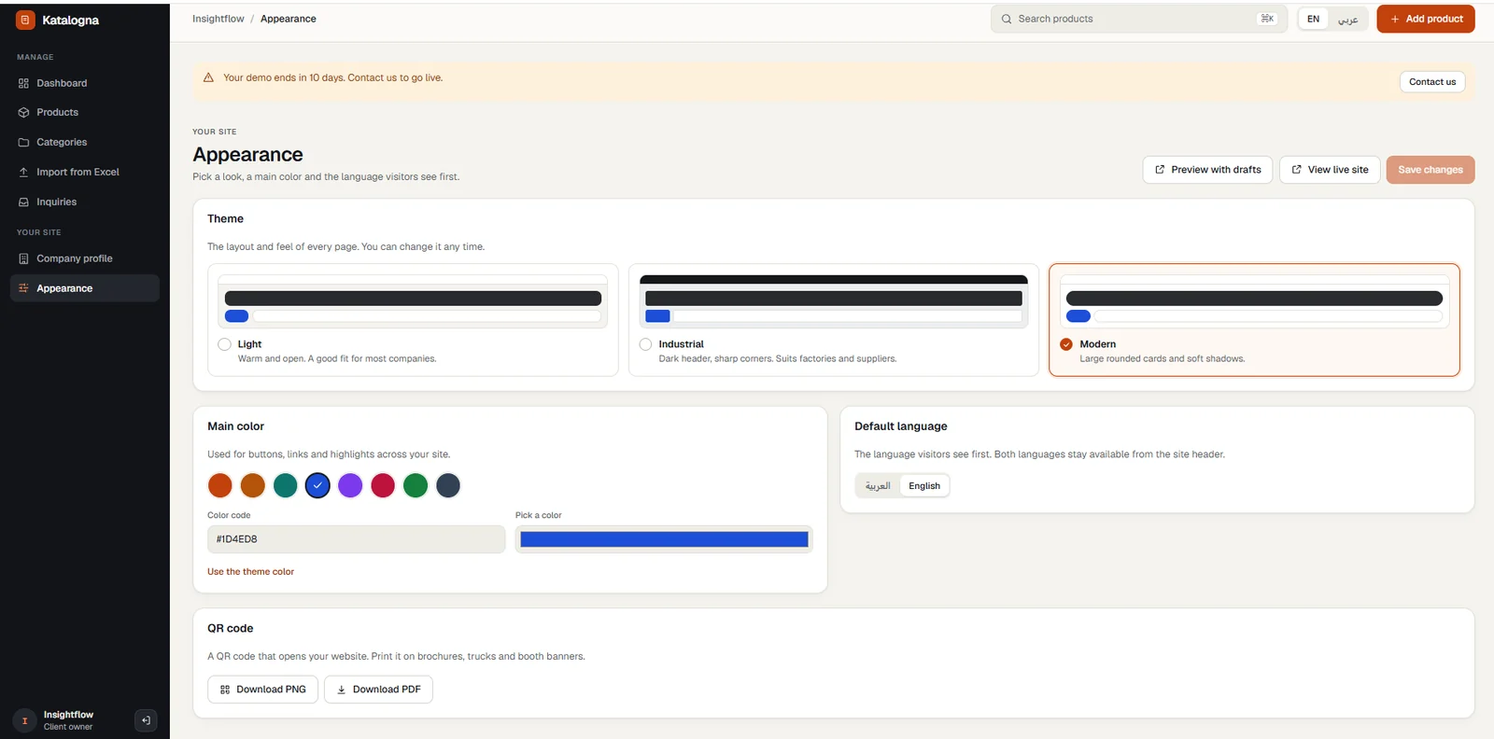Screen dimensions: 1494x739
Task: Choose the Modern theme option
Action: (x=1254, y=320)
